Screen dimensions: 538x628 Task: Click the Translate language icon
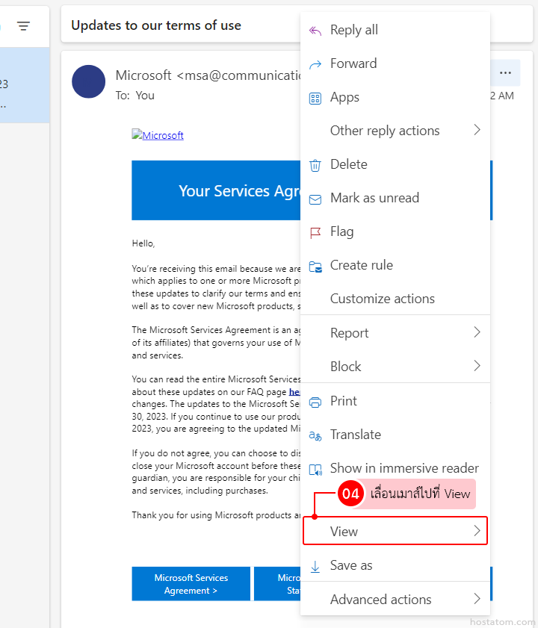315,435
